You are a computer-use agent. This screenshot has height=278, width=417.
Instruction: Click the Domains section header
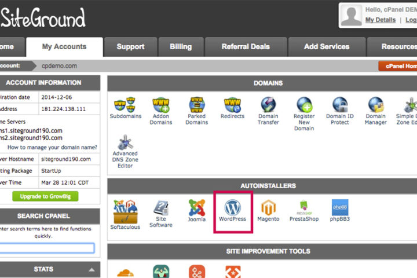click(262, 83)
